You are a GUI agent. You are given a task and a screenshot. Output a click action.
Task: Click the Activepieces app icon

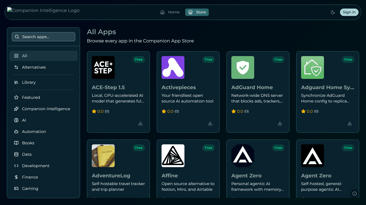point(173,67)
